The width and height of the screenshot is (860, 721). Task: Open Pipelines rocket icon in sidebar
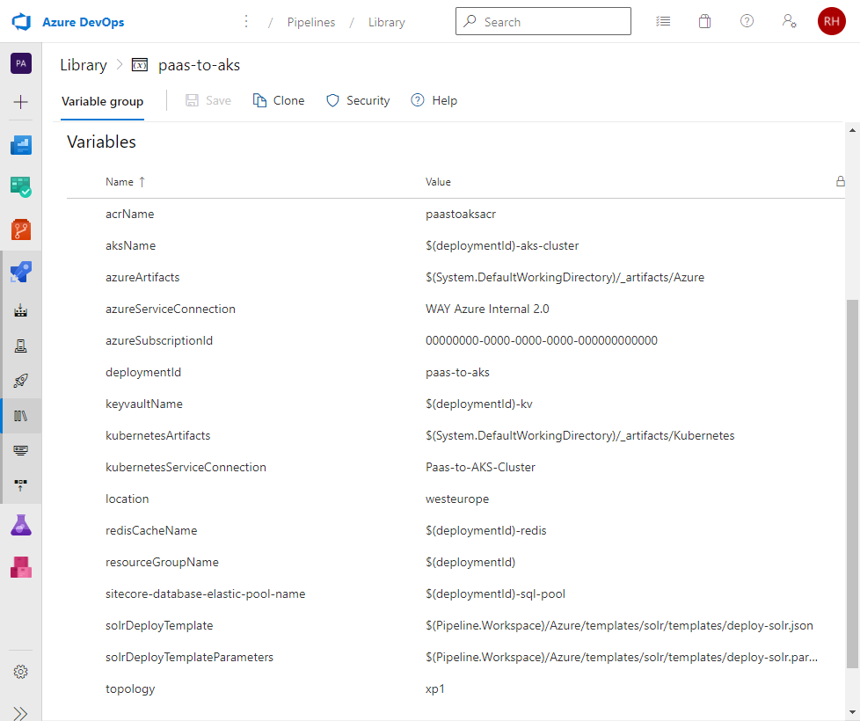click(21, 272)
